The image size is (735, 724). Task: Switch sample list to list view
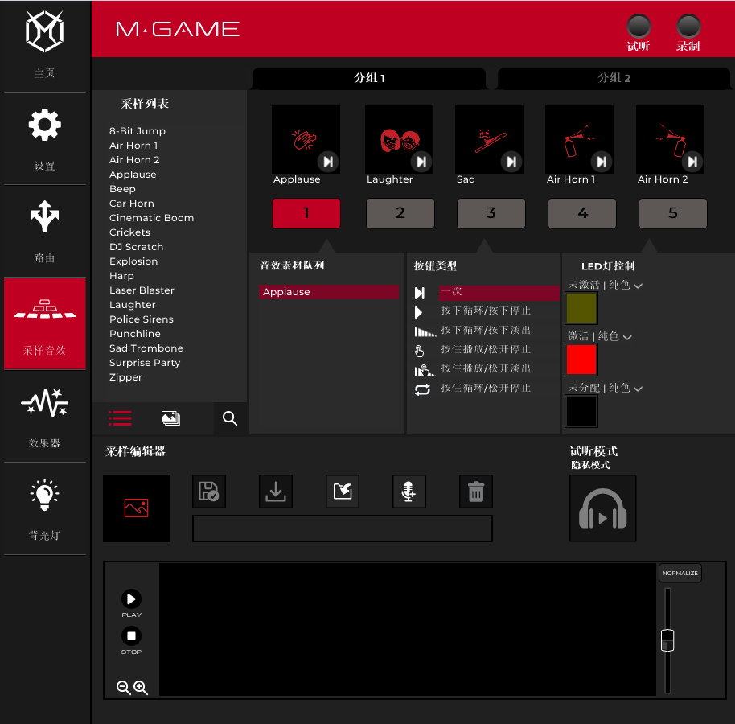pyautogui.click(x=120, y=418)
